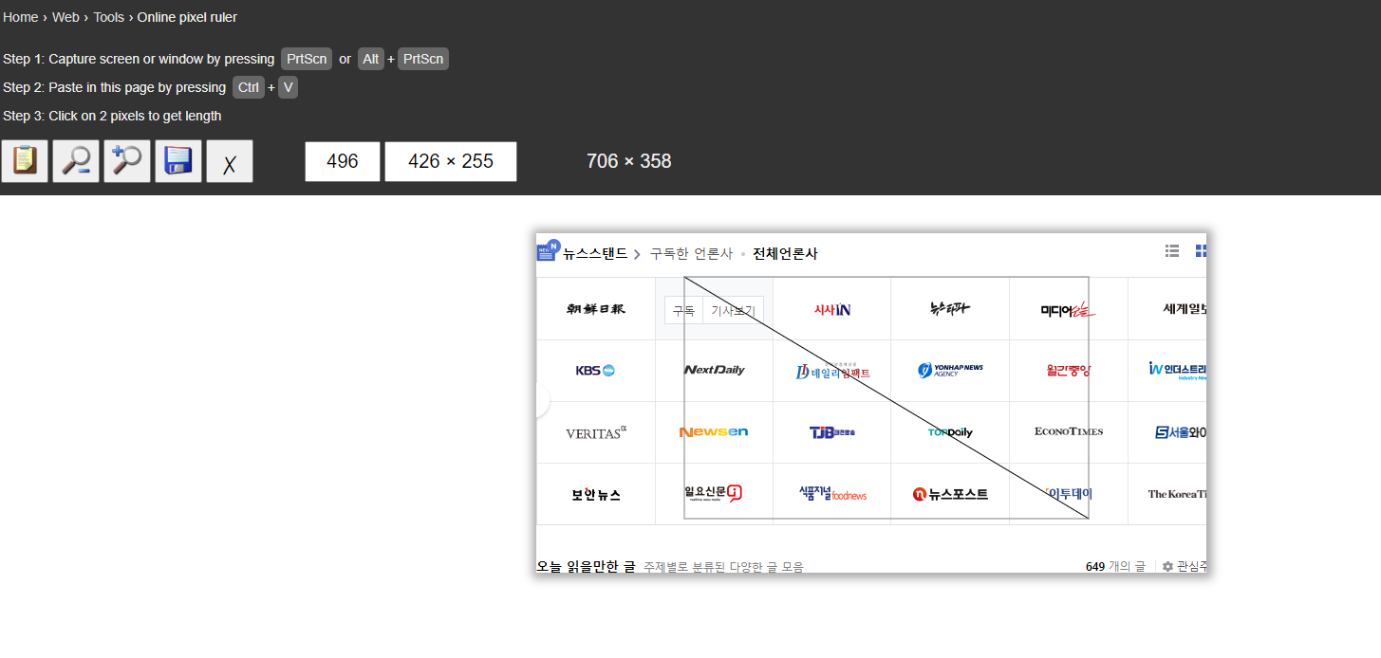Click the TJB logo

[832, 432]
